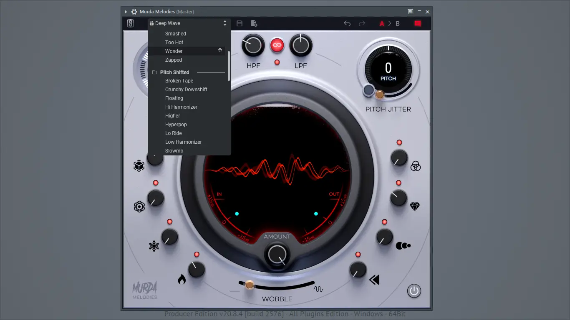
Task: Click the atom effect icon
Action: tap(139, 207)
